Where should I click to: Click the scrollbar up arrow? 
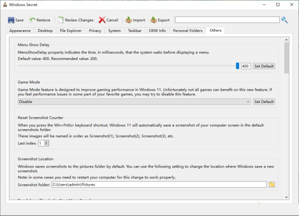click(286, 40)
